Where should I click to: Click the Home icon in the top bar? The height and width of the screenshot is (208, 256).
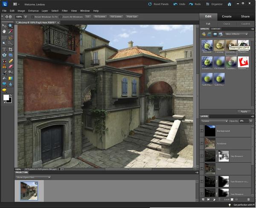point(229,4)
